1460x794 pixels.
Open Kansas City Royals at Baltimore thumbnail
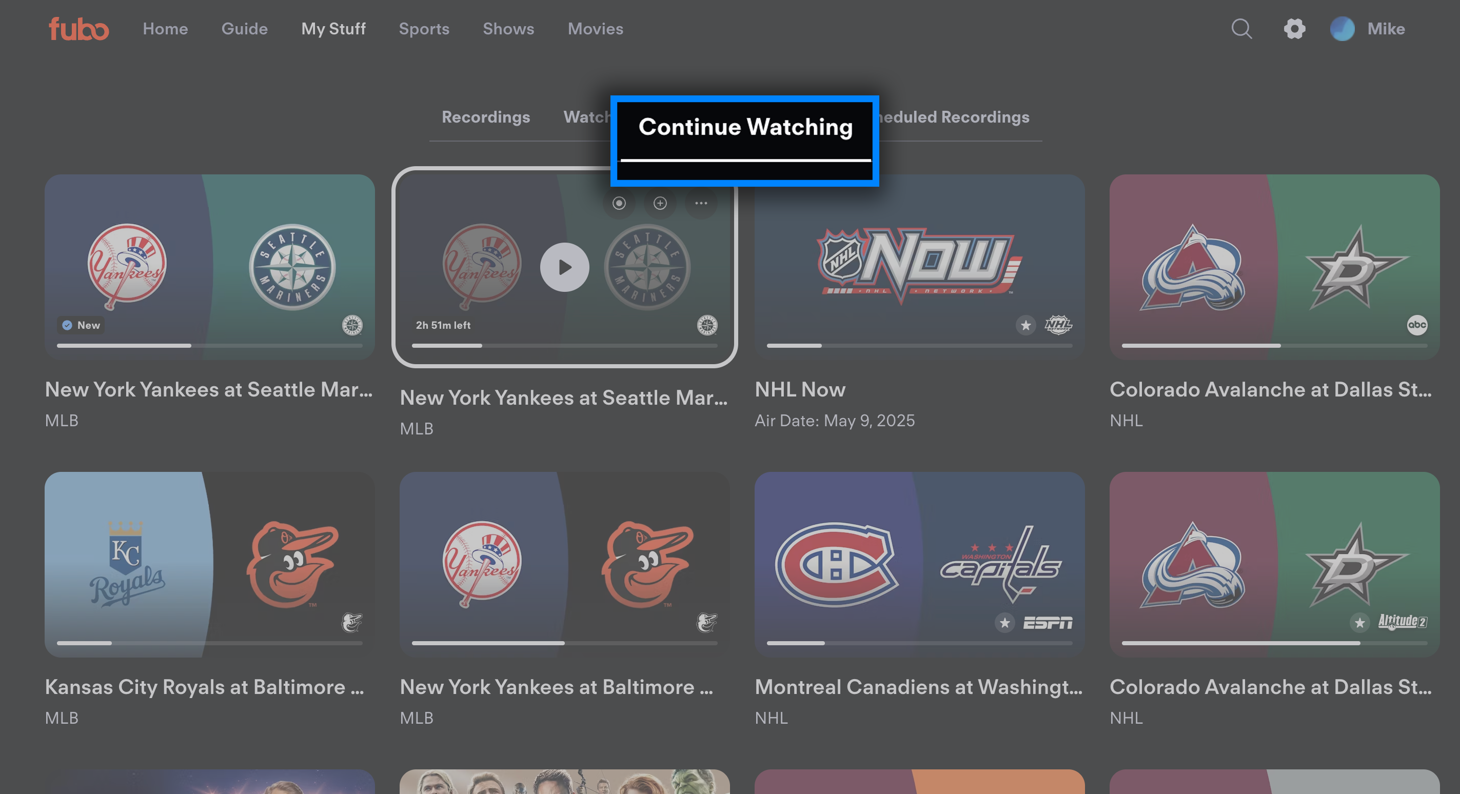210,565
